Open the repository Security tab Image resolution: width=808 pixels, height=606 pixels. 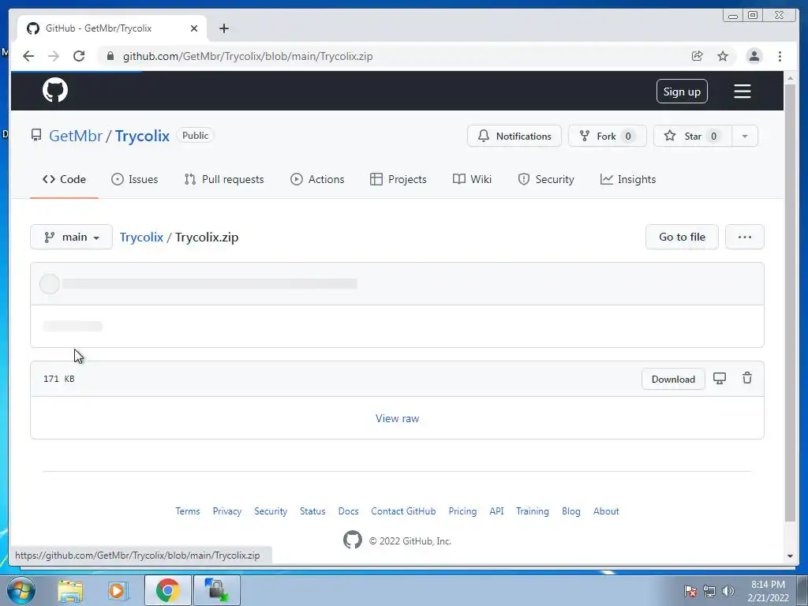546,179
